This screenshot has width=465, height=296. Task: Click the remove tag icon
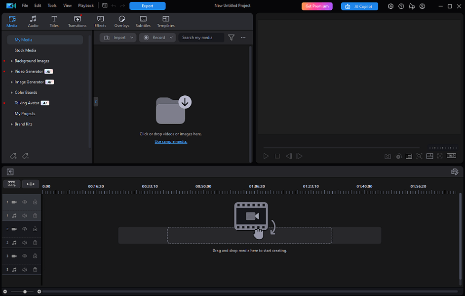click(25, 156)
